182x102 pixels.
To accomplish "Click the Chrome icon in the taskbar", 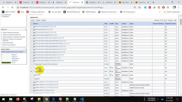I will (x=46, y=99).
